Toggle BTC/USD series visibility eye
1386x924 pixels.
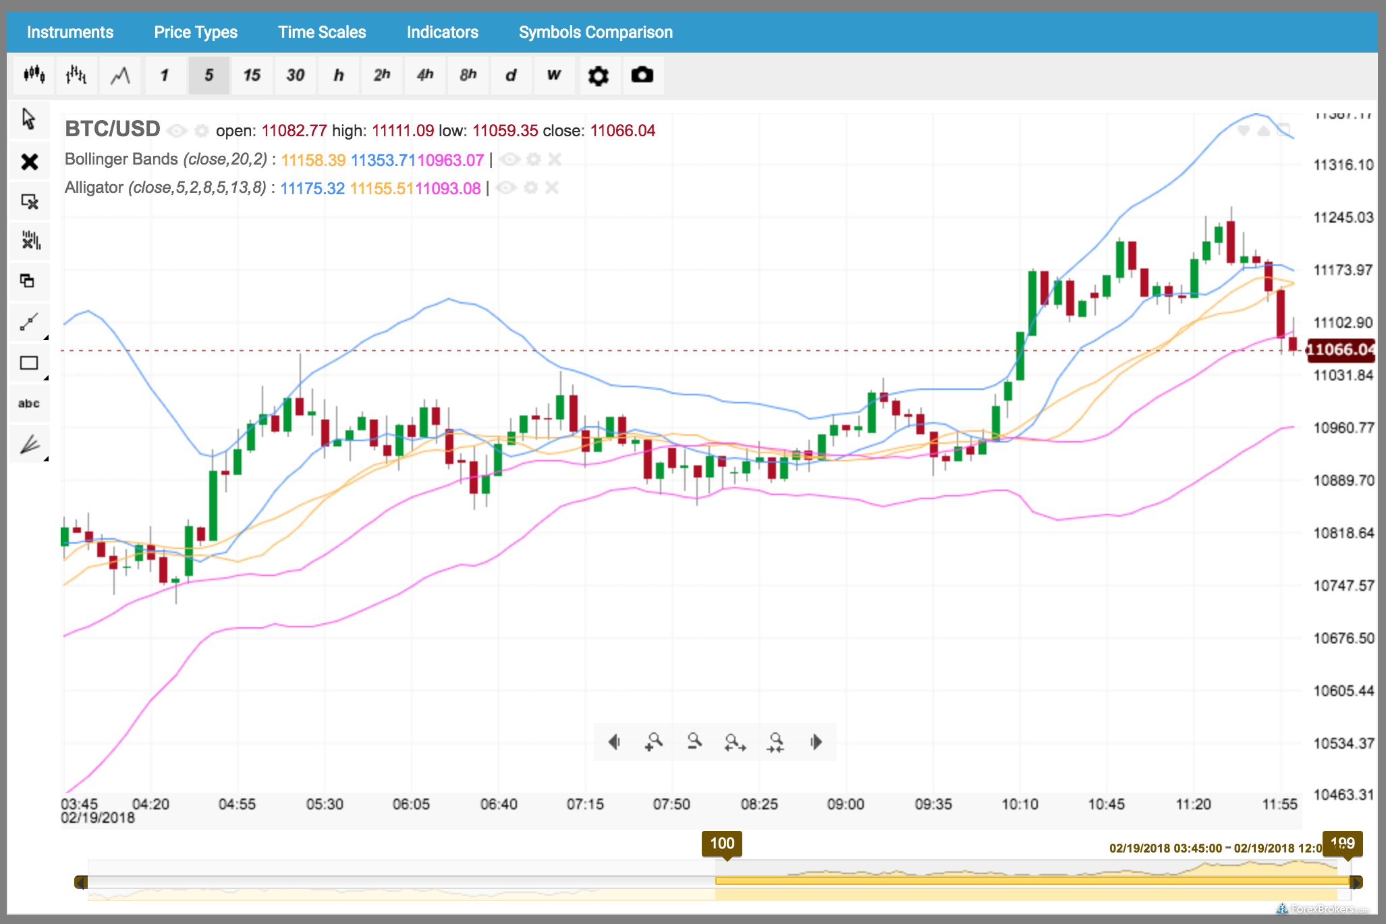click(x=177, y=130)
